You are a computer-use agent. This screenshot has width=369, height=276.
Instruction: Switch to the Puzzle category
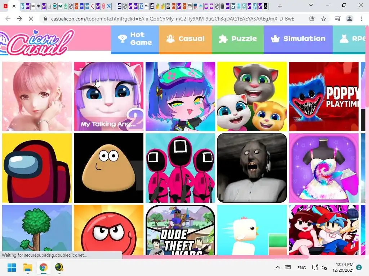[x=238, y=39]
